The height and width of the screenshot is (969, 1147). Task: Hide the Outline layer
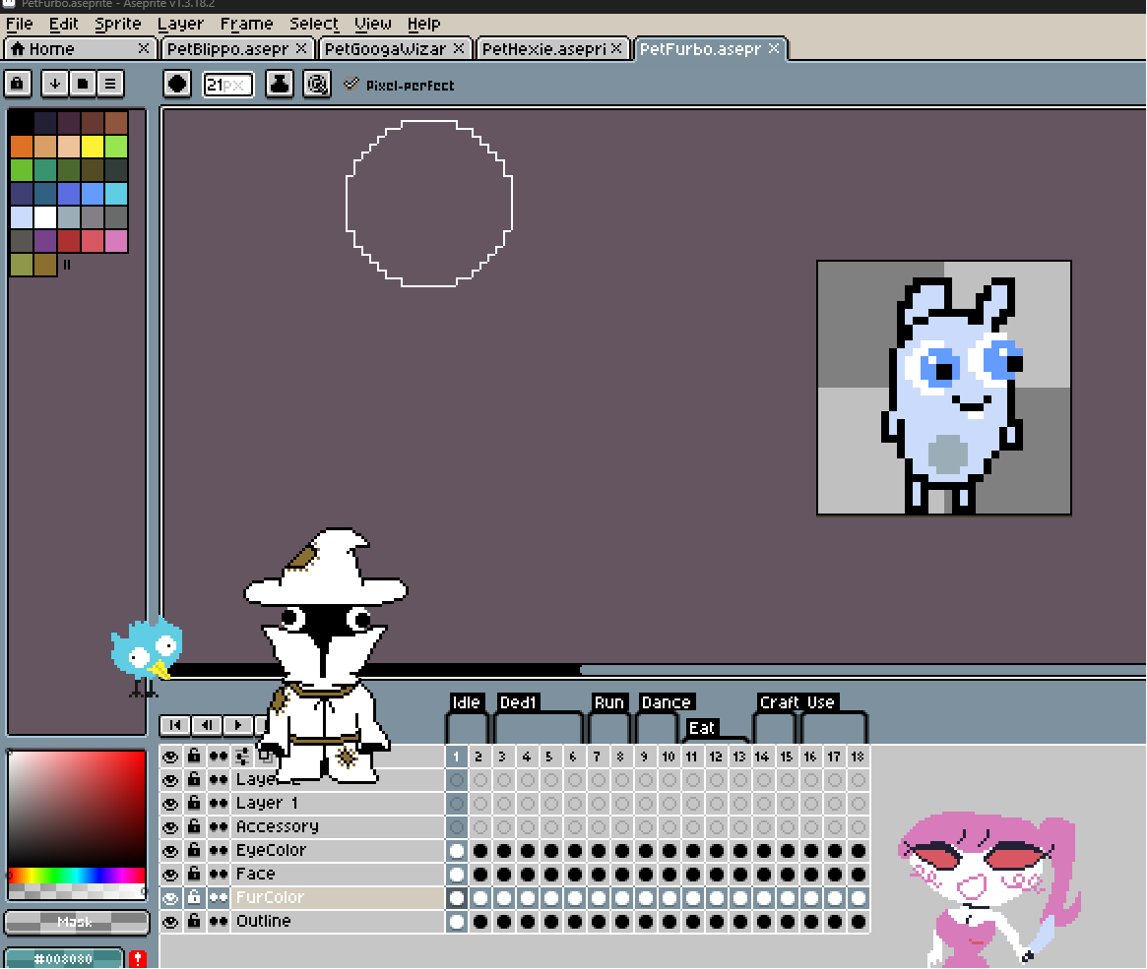(170, 922)
